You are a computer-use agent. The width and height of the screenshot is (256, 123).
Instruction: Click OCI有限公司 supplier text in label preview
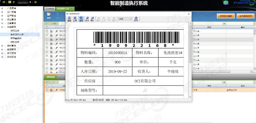tap(145, 81)
